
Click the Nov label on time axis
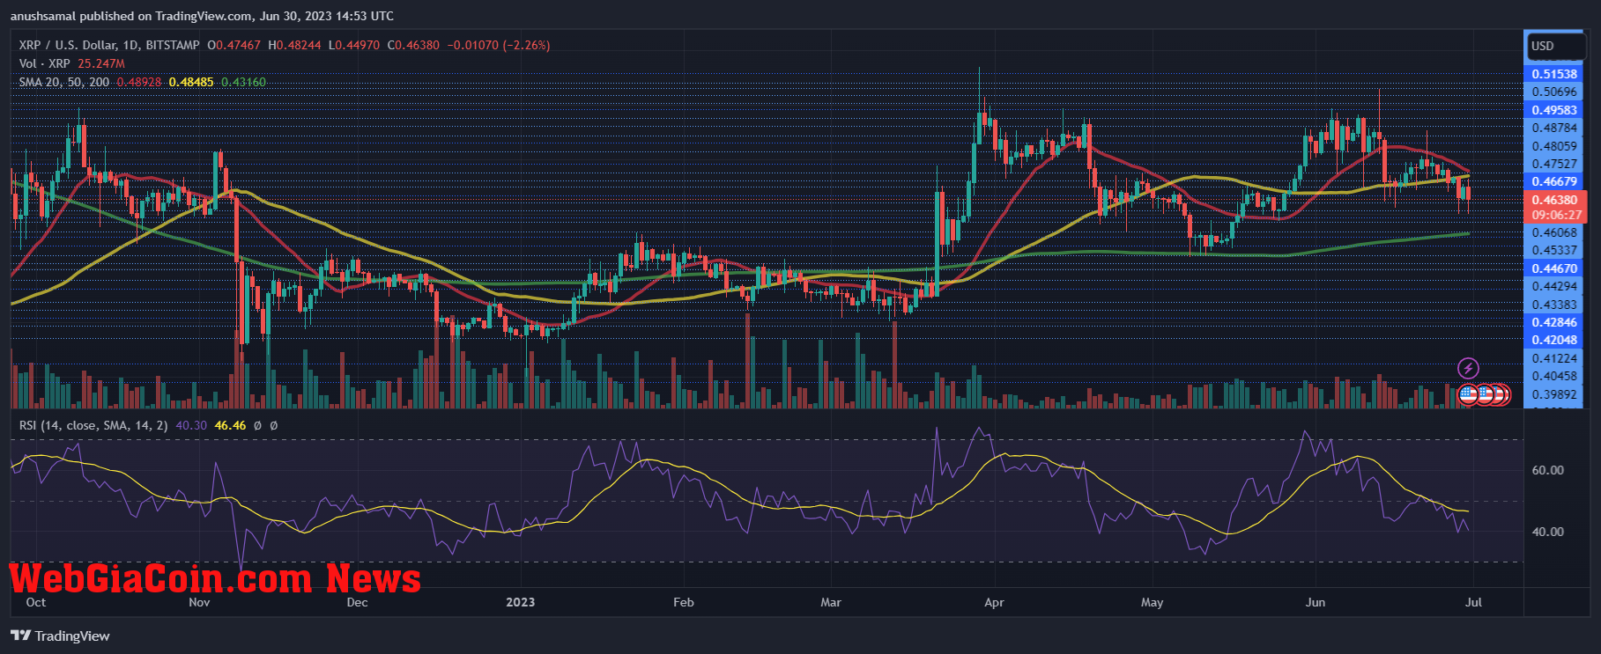[200, 602]
